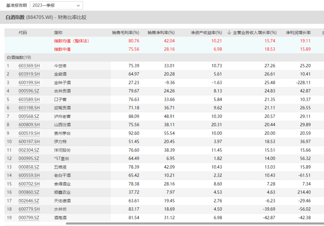
Task: Select the 指数中值 row label
Action: [62, 49]
